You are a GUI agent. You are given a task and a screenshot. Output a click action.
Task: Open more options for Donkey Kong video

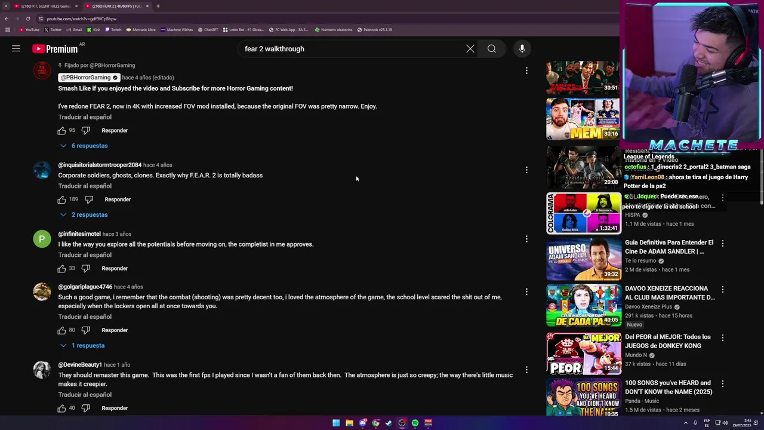(723, 337)
